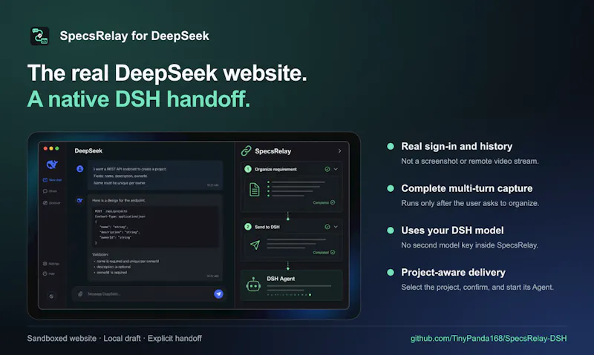Screen dimensions: 594x355
Task: Click the 'Project-aware delivery' heading
Action: (x=453, y=272)
